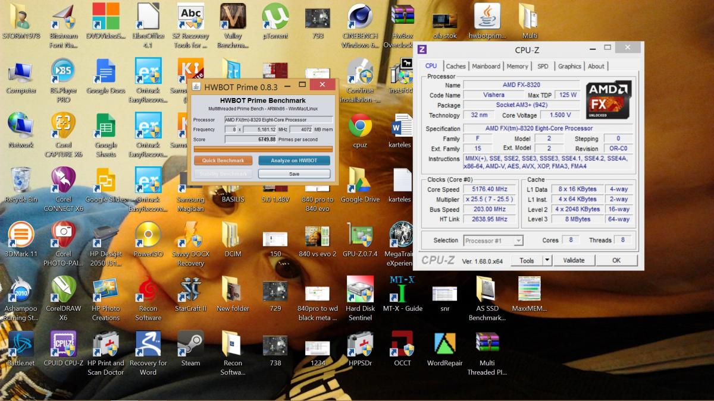
Task: Open the MT-X - Guide shortcut
Action: (403, 294)
